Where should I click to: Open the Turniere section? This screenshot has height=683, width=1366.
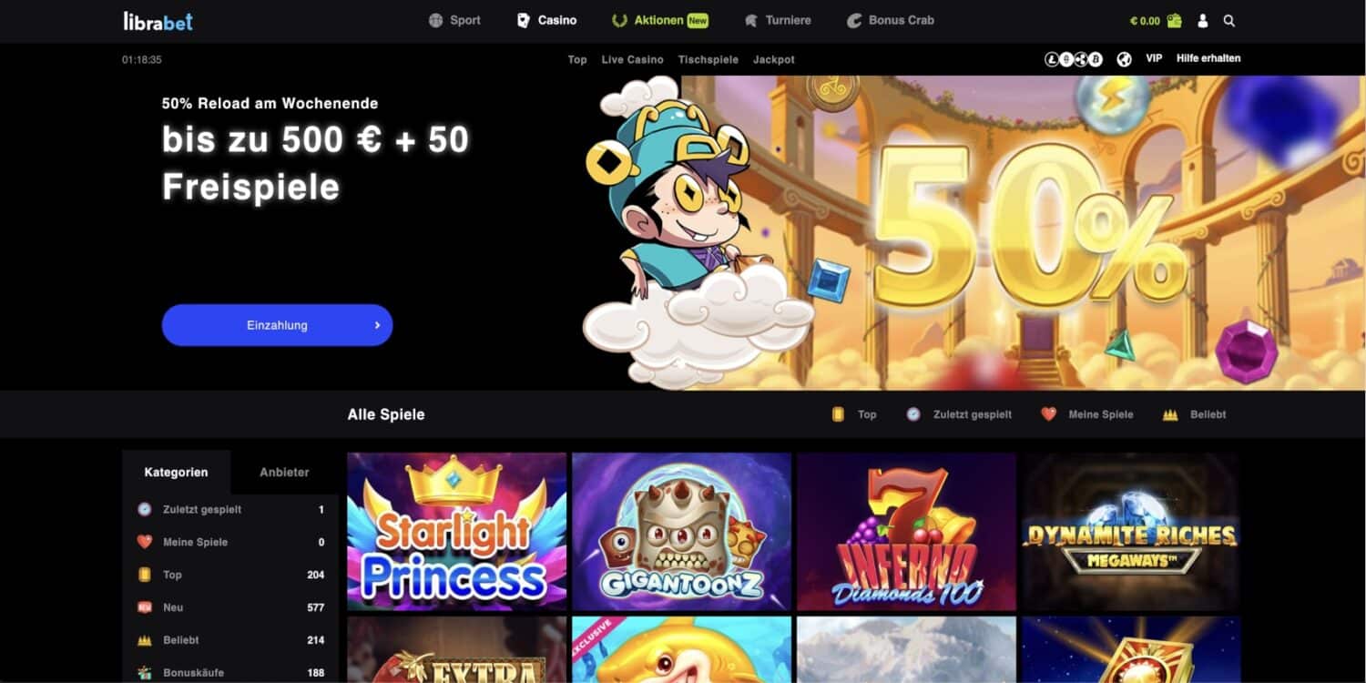pos(777,20)
